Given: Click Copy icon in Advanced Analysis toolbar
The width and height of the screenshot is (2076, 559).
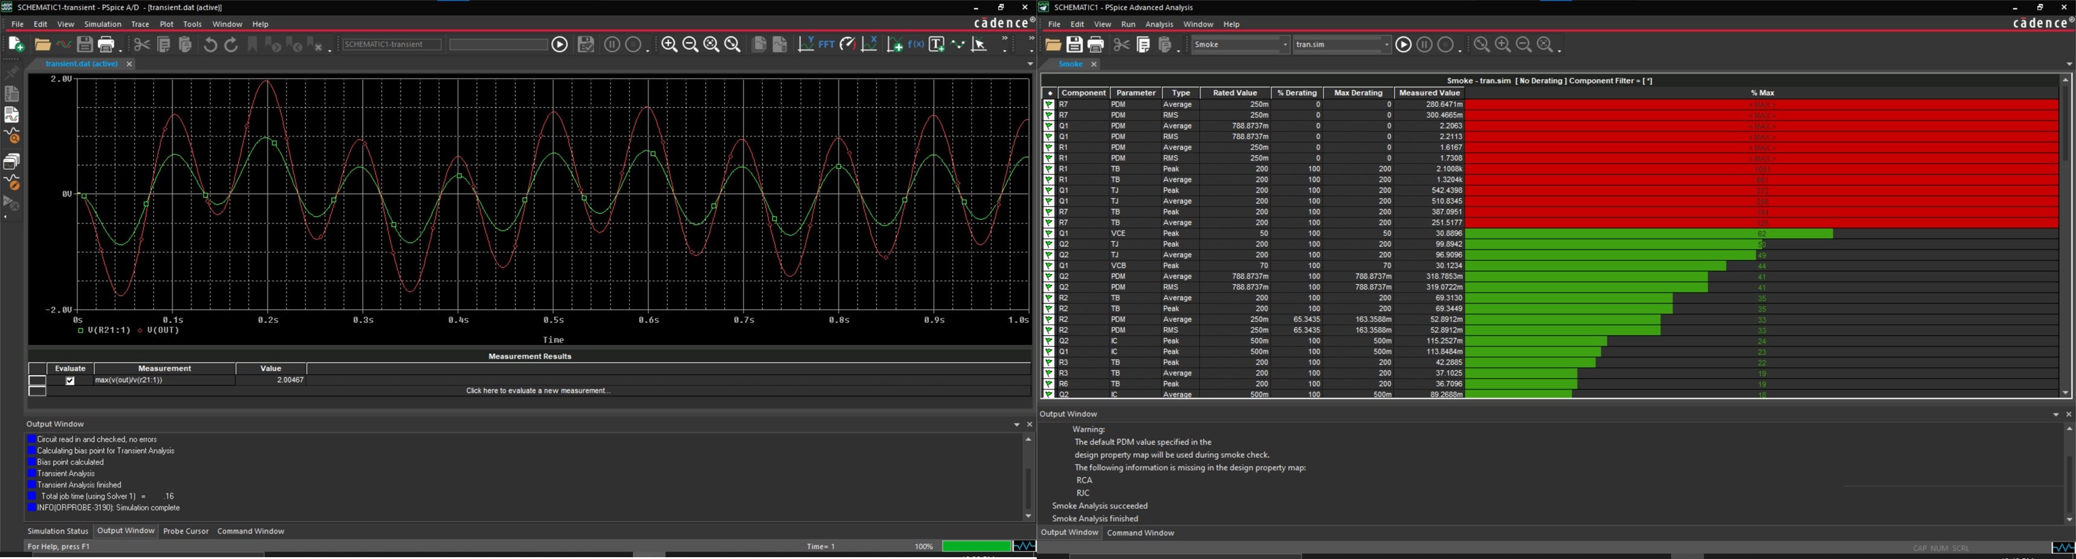Looking at the screenshot, I should (1143, 45).
